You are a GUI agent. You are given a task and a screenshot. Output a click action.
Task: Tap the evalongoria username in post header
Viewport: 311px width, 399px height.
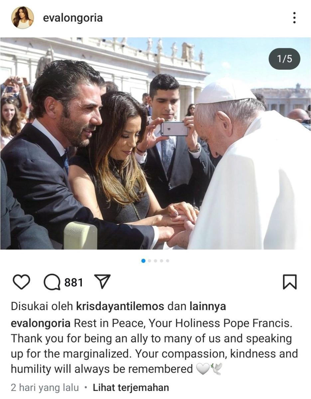click(73, 18)
